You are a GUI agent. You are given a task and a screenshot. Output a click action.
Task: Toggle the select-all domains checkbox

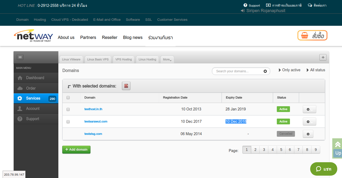click(68, 98)
